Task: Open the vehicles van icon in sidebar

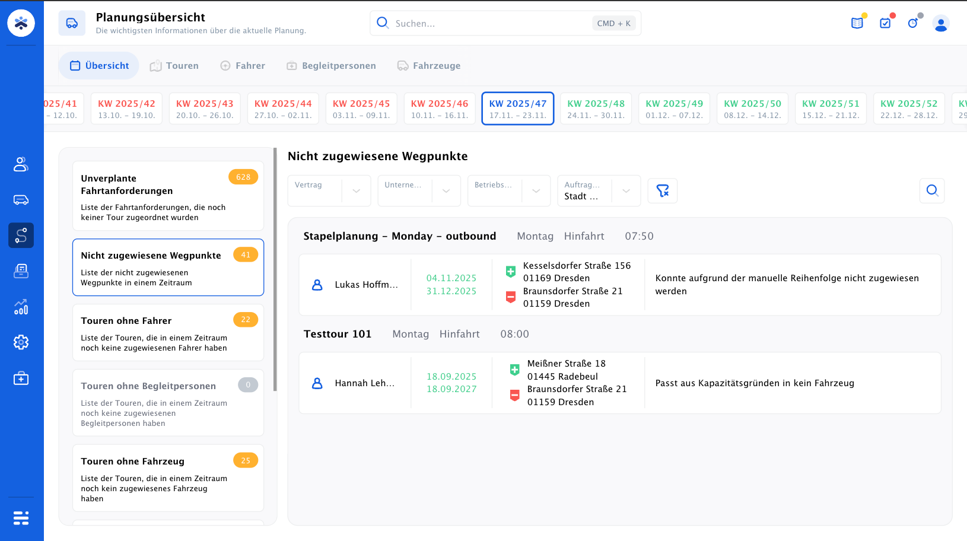Action: (x=21, y=200)
